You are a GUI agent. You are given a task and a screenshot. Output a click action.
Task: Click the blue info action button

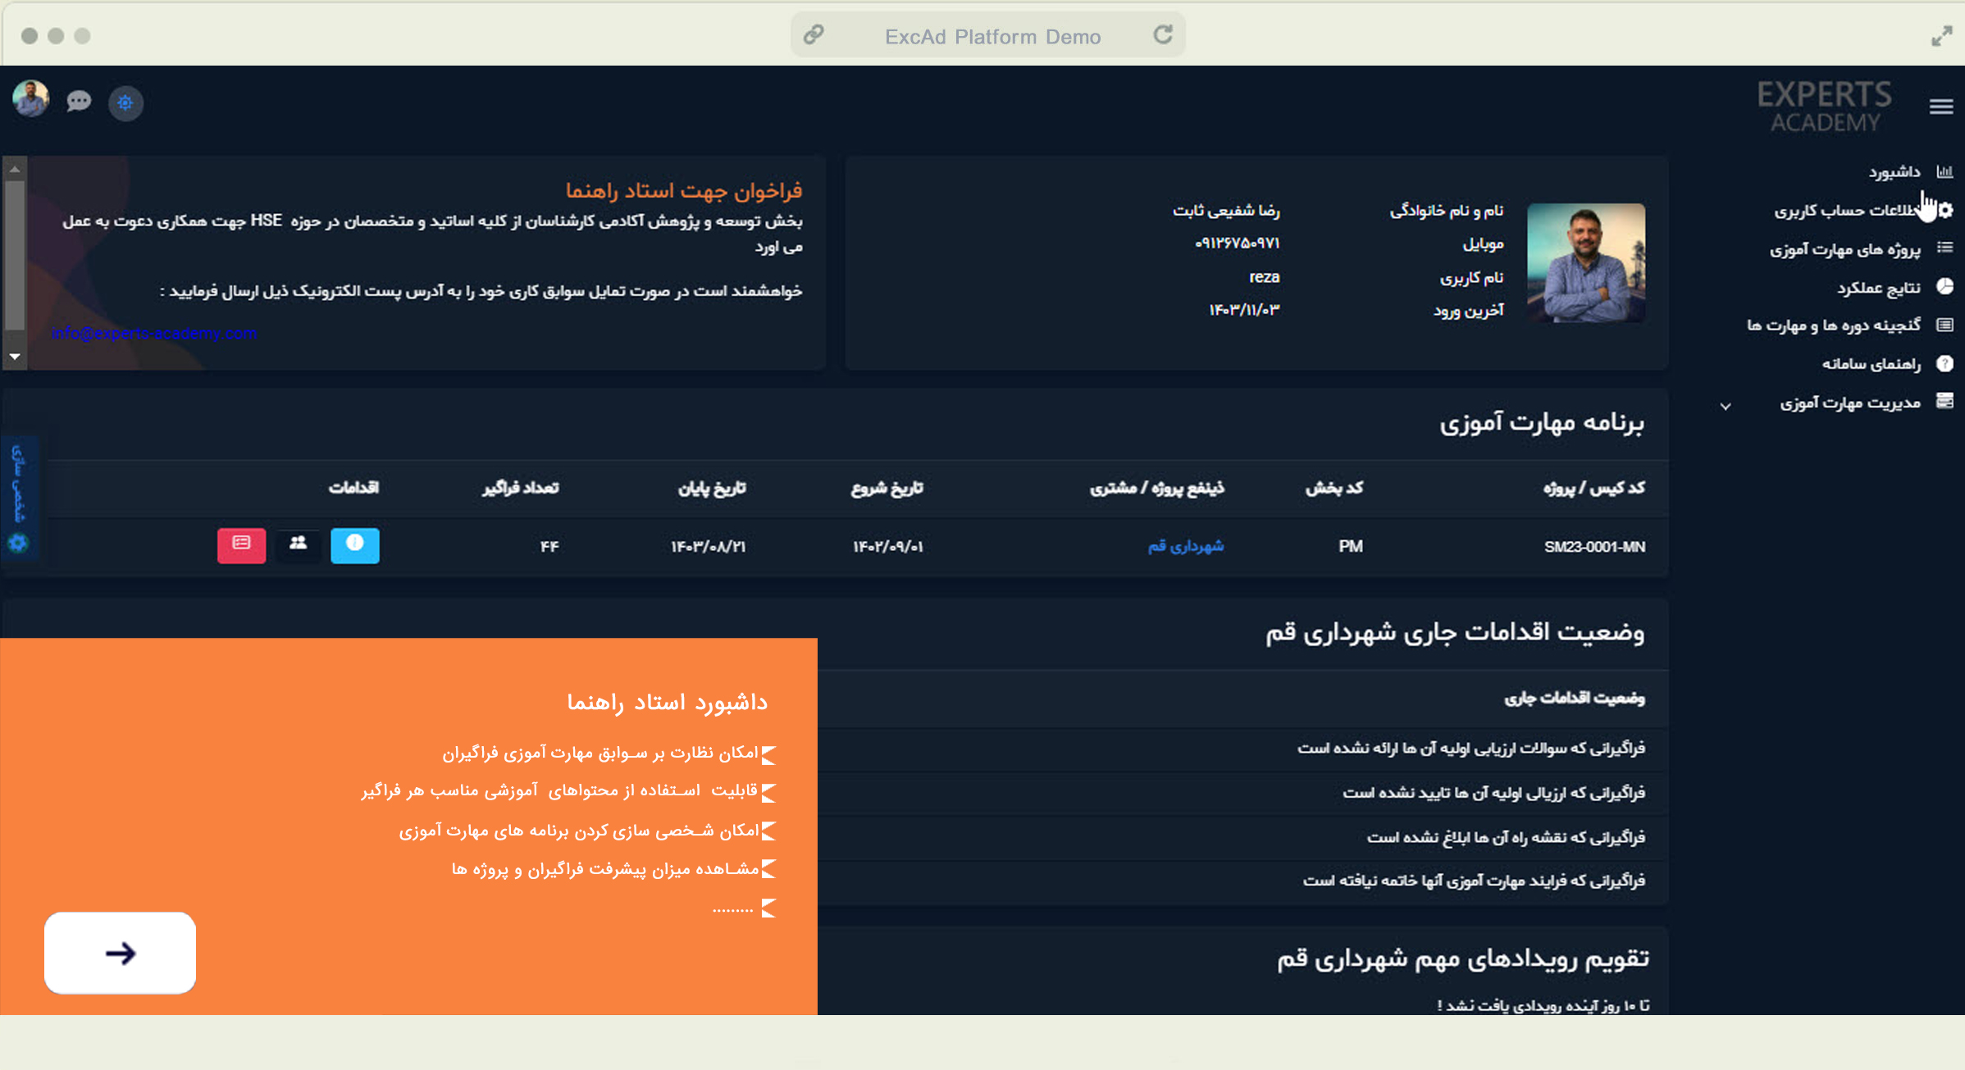[354, 545]
